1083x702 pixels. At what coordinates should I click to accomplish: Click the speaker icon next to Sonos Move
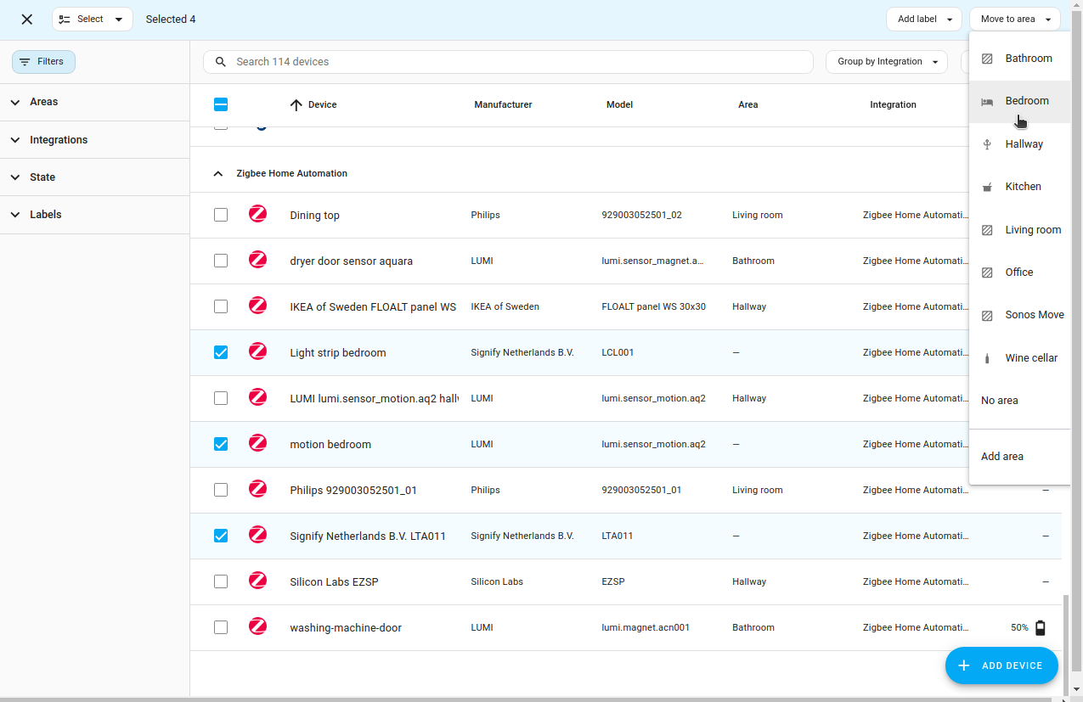point(987,315)
